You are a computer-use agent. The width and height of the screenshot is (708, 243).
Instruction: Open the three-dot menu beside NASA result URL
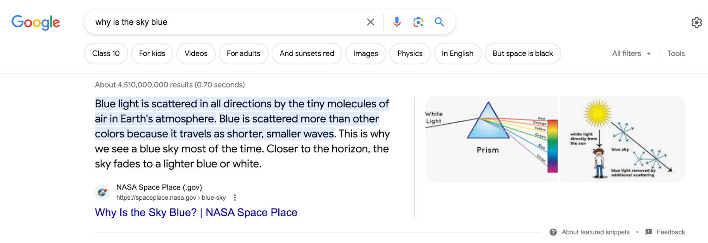point(235,197)
